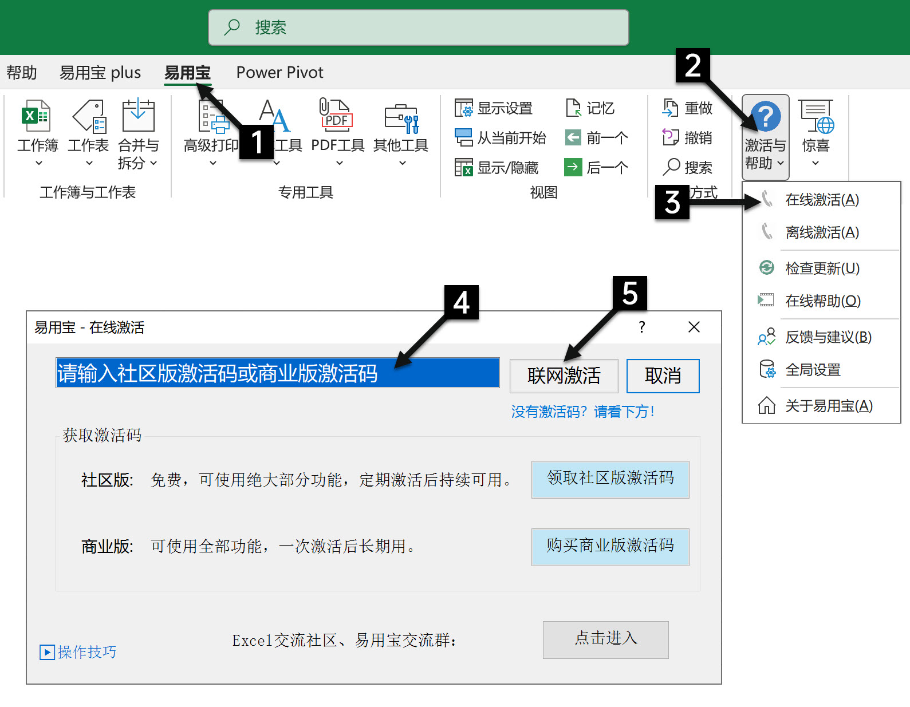Select 检查更新(U) menu entry
The height and width of the screenshot is (707, 910).
coord(822,268)
